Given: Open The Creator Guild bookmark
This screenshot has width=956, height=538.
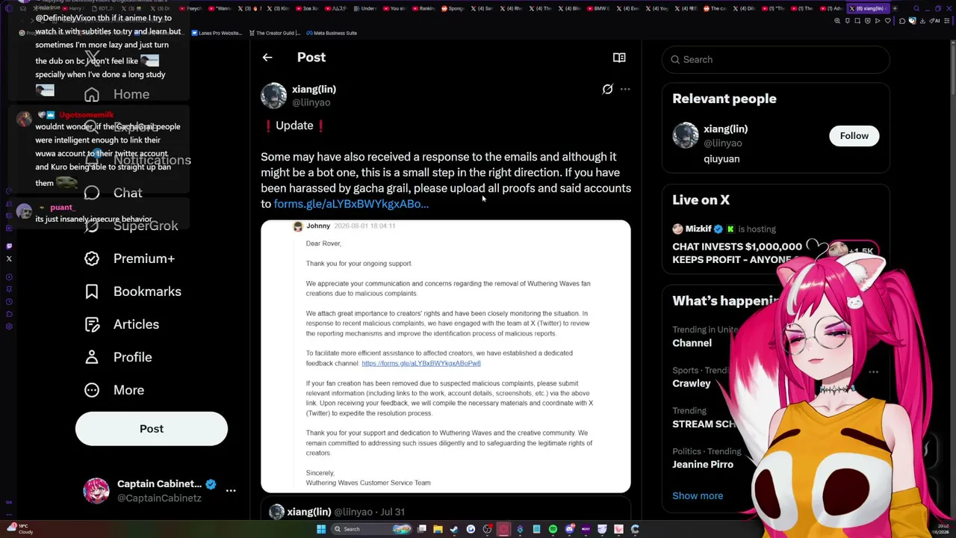Looking at the screenshot, I should 274,33.
